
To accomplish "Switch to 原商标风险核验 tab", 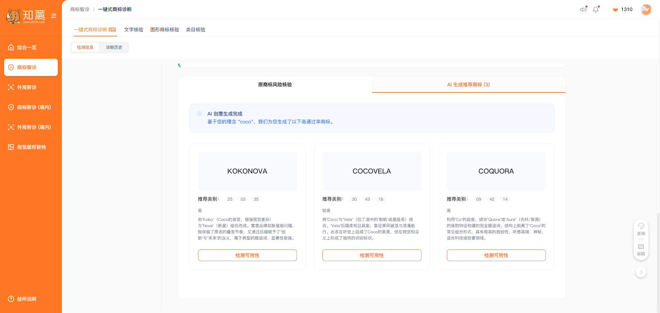I will point(275,85).
